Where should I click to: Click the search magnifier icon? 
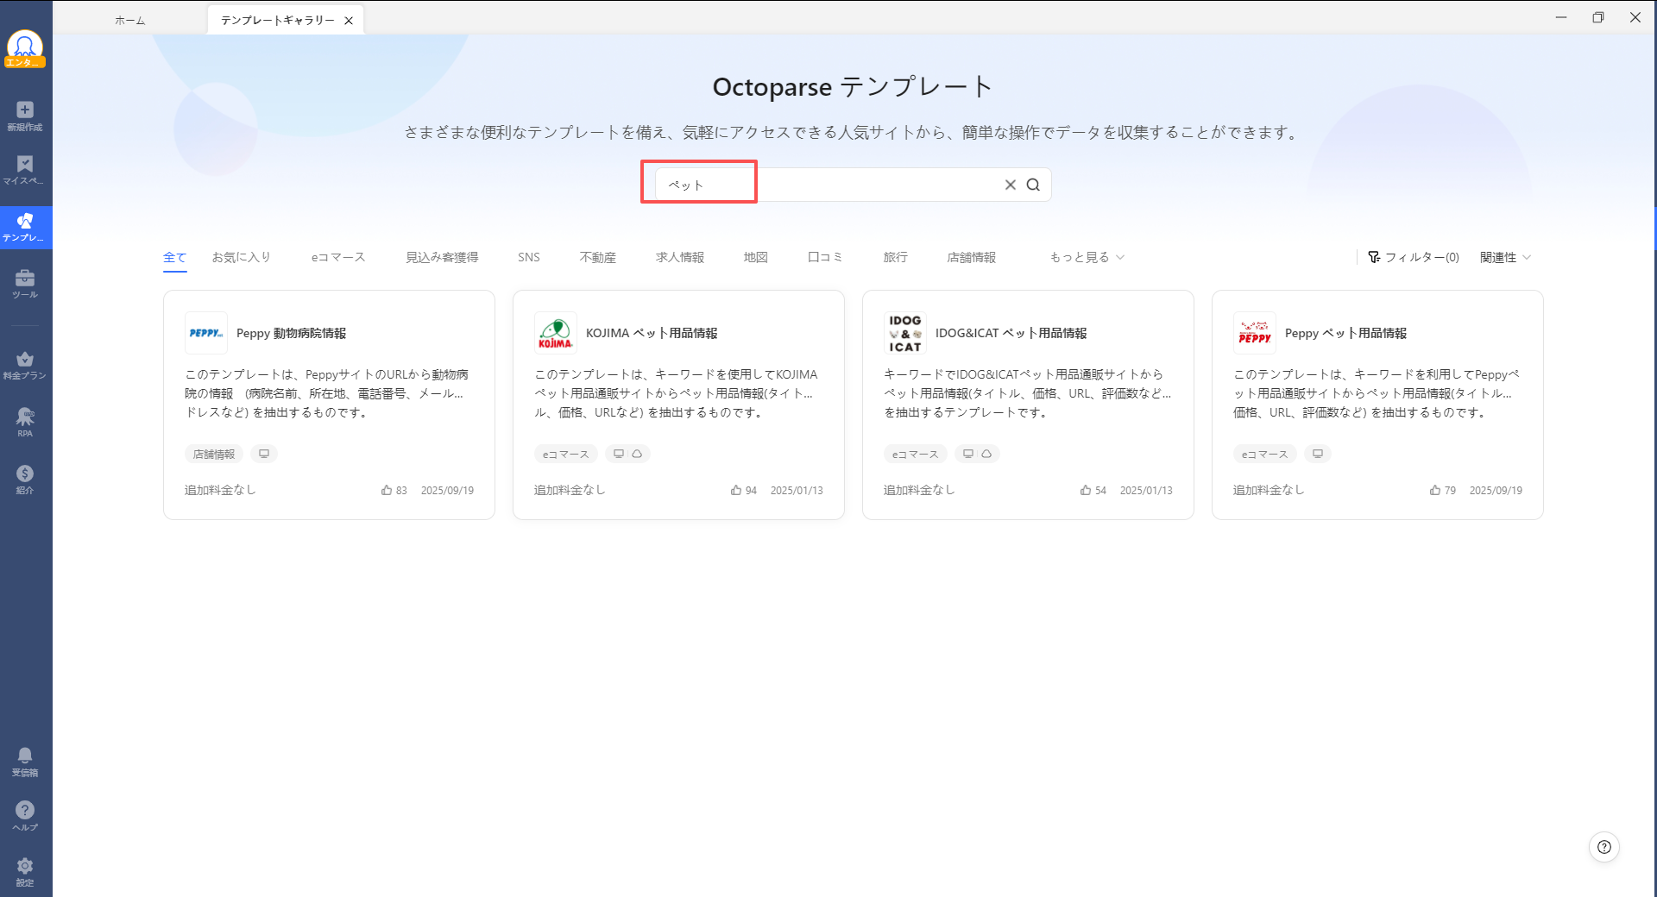tap(1033, 185)
